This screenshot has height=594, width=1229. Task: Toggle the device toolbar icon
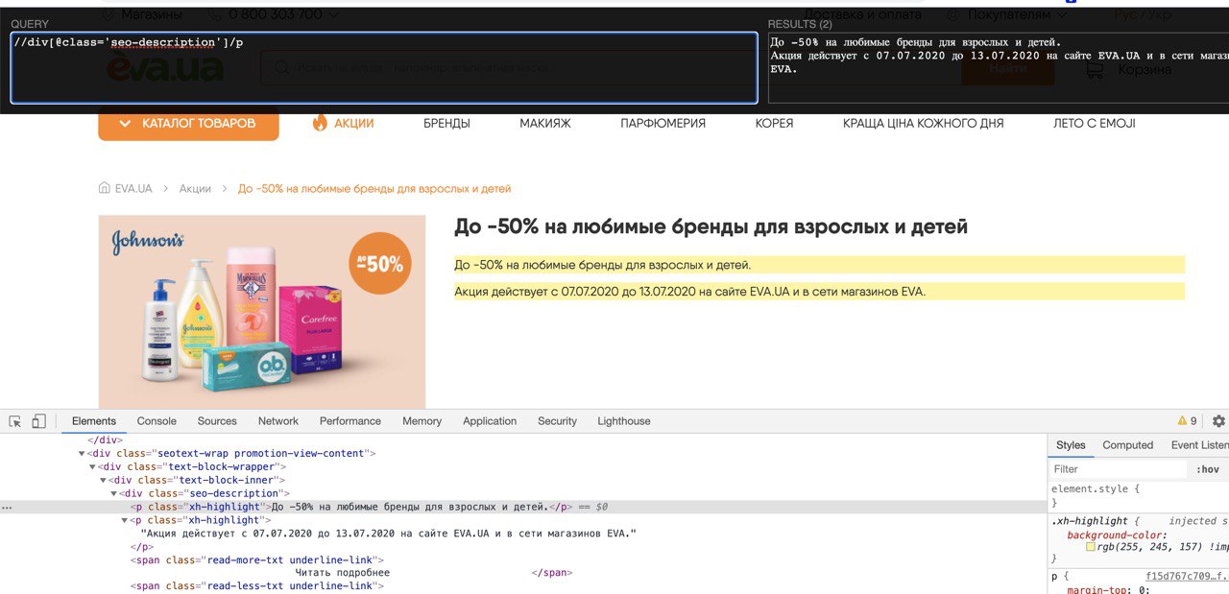pos(38,421)
